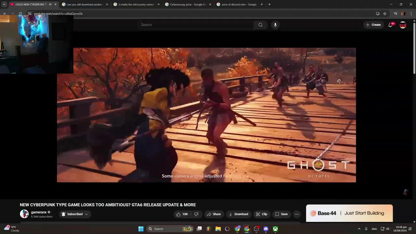Click into the YouTube search field

[196, 25]
